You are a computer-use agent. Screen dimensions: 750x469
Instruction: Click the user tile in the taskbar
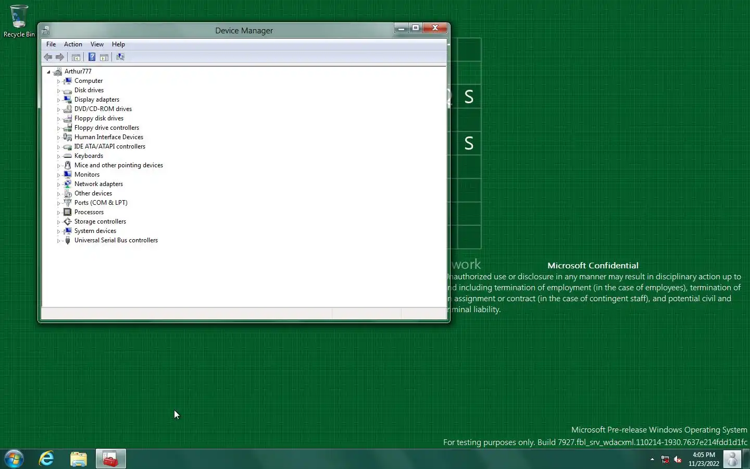[732, 459]
